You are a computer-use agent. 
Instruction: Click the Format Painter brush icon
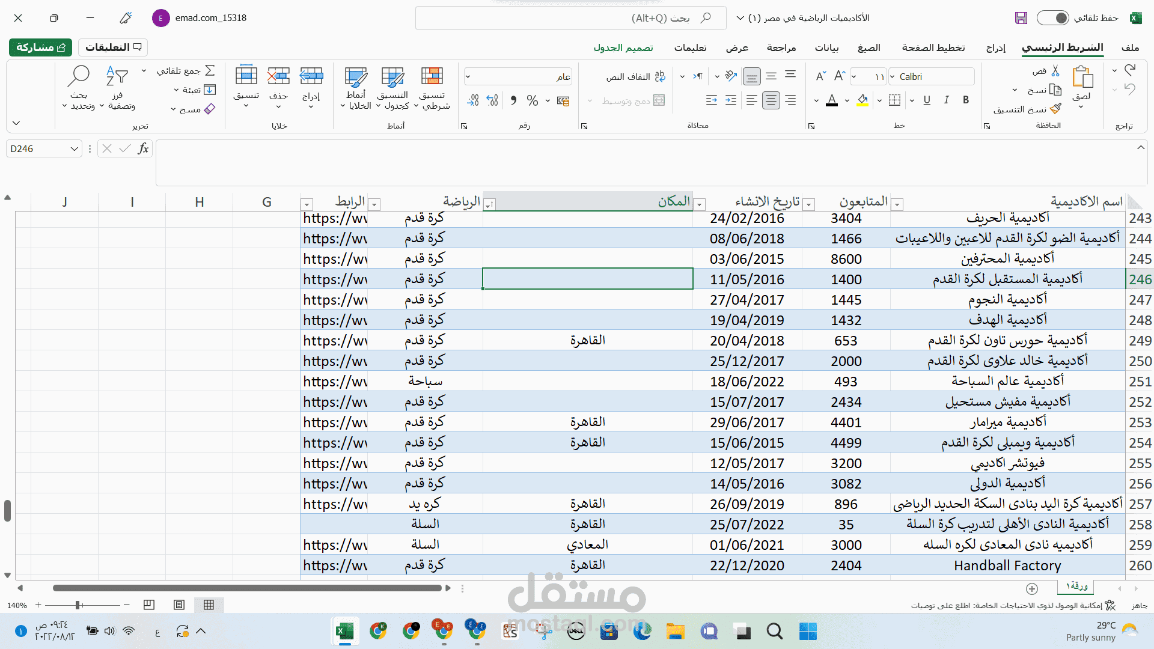point(1055,109)
